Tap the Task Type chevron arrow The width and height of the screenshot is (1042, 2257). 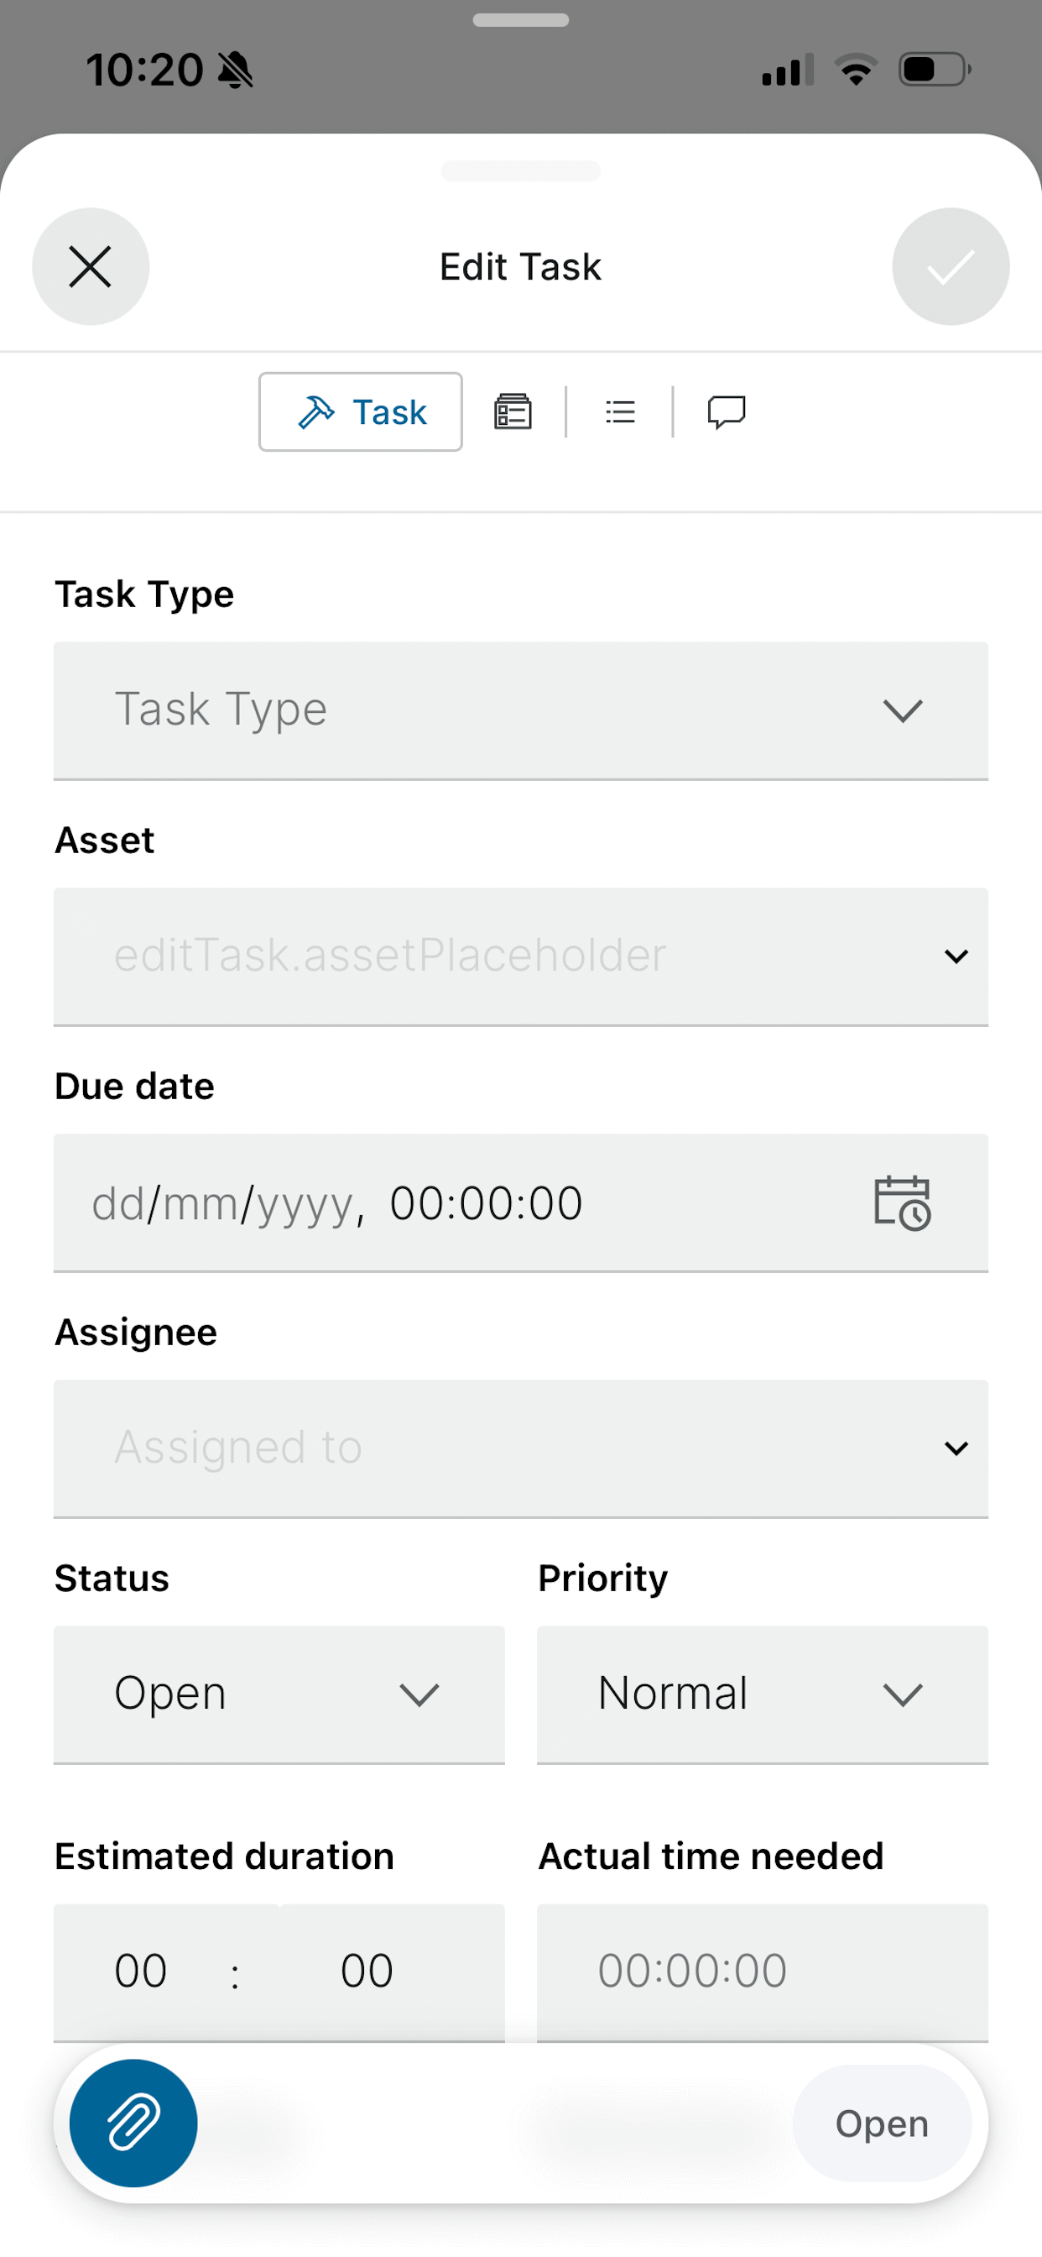coord(903,710)
